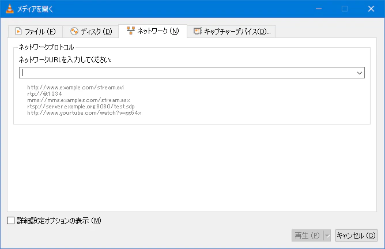Click example text http://www.example.com/stream.avi
This screenshot has width=385, height=249.
point(76,88)
